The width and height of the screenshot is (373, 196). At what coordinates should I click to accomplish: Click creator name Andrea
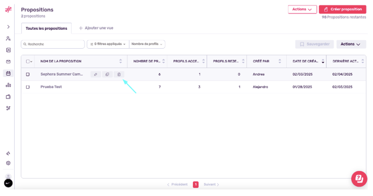point(259,74)
